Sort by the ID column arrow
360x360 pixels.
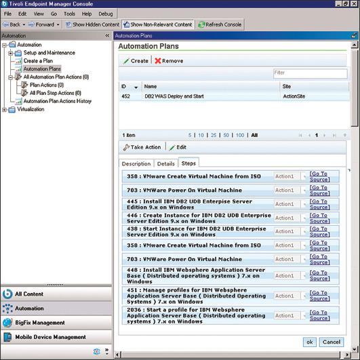(136, 87)
